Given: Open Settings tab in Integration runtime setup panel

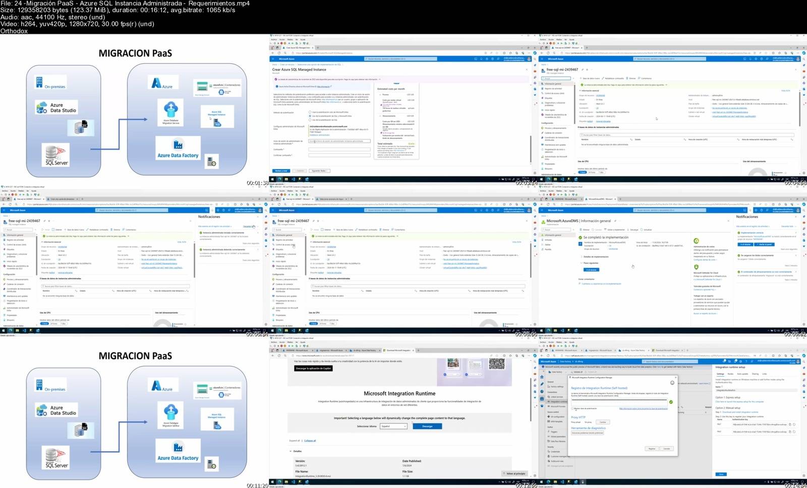Looking at the screenshot, I should click(720, 374).
